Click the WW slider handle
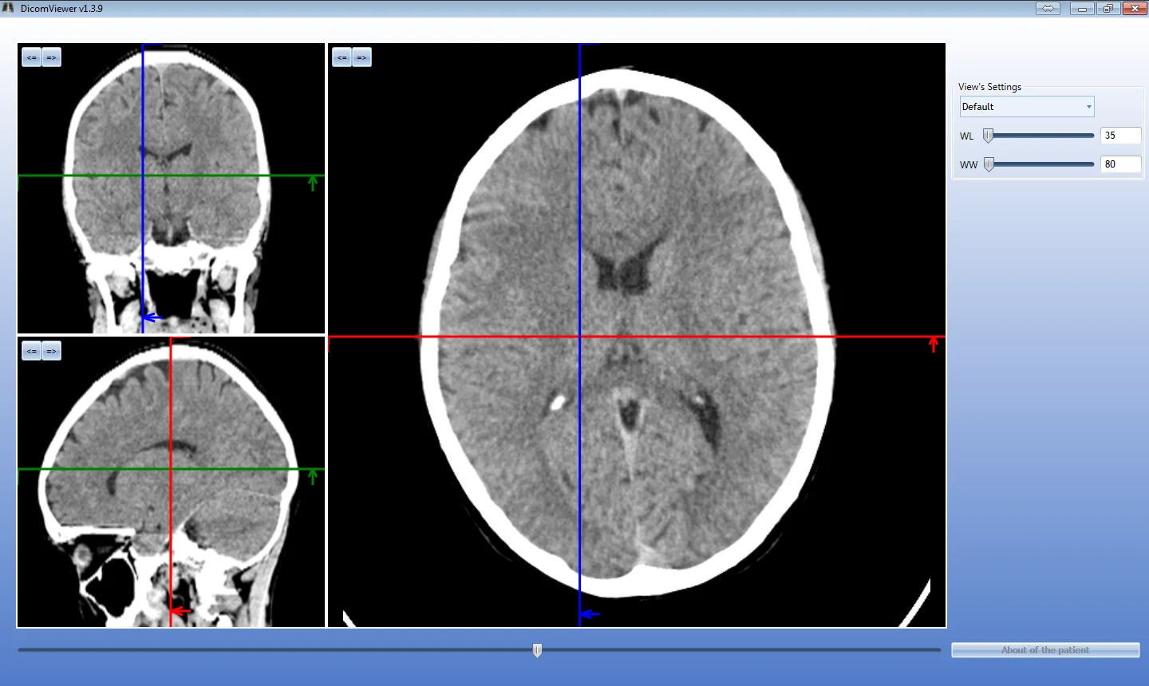 click(x=989, y=164)
